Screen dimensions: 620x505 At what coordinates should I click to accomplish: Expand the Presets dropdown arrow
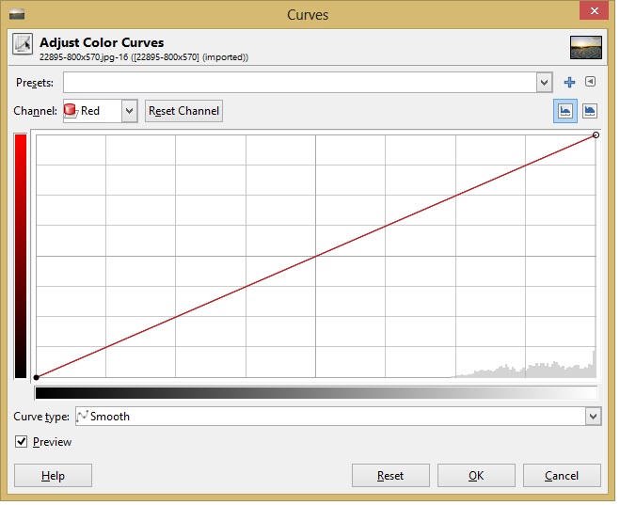click(x=544, y=83)
